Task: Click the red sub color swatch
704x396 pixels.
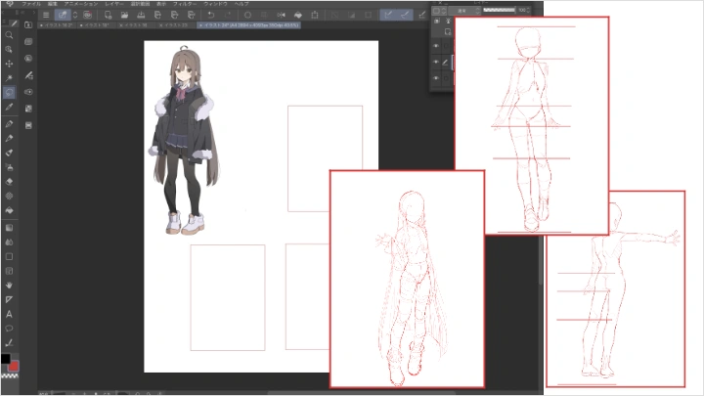Action: (15, 367)
